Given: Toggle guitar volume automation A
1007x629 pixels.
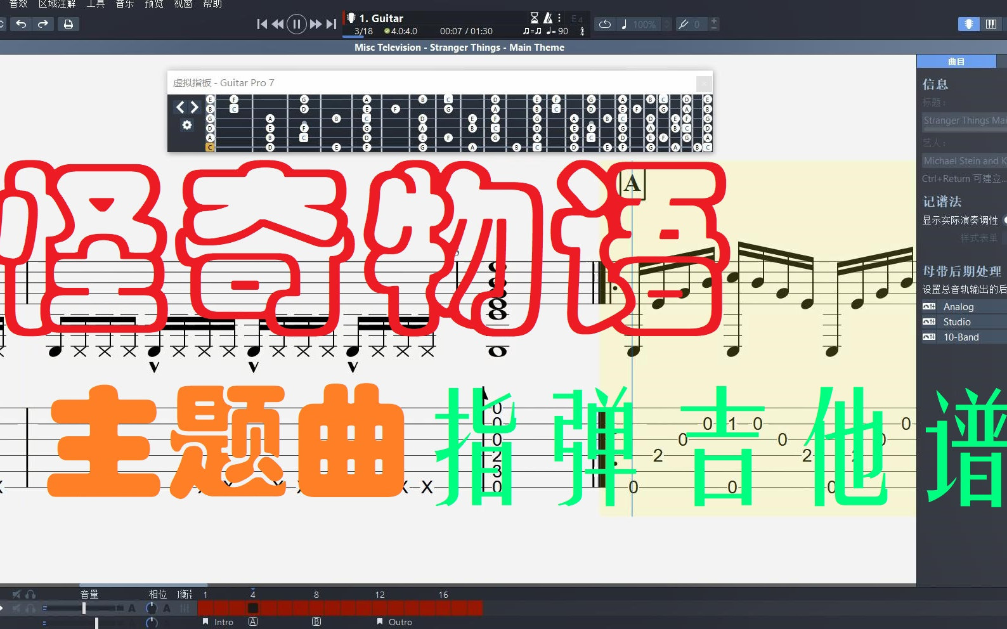Looking at the screenshot, I should pyautogui.click(x=132, y=608).
